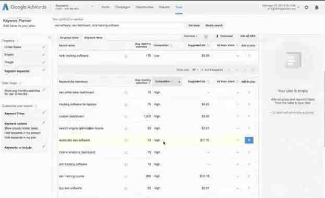This screenshot has height=198, width=325.
Task: Switch to Ad group ideas tab
Action: [69, 38]
